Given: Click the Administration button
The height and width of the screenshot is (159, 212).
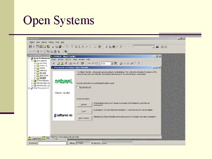Looking at the screenshot, I should click(84, 118).
